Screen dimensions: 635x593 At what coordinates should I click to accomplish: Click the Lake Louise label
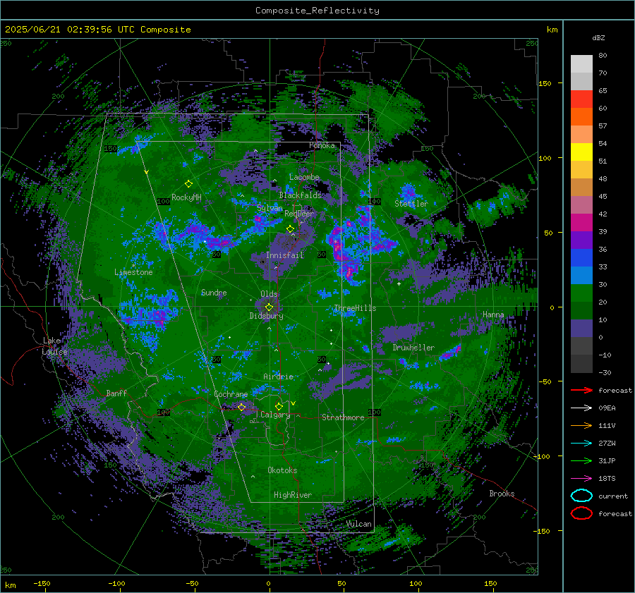click(x=54, y=346)
